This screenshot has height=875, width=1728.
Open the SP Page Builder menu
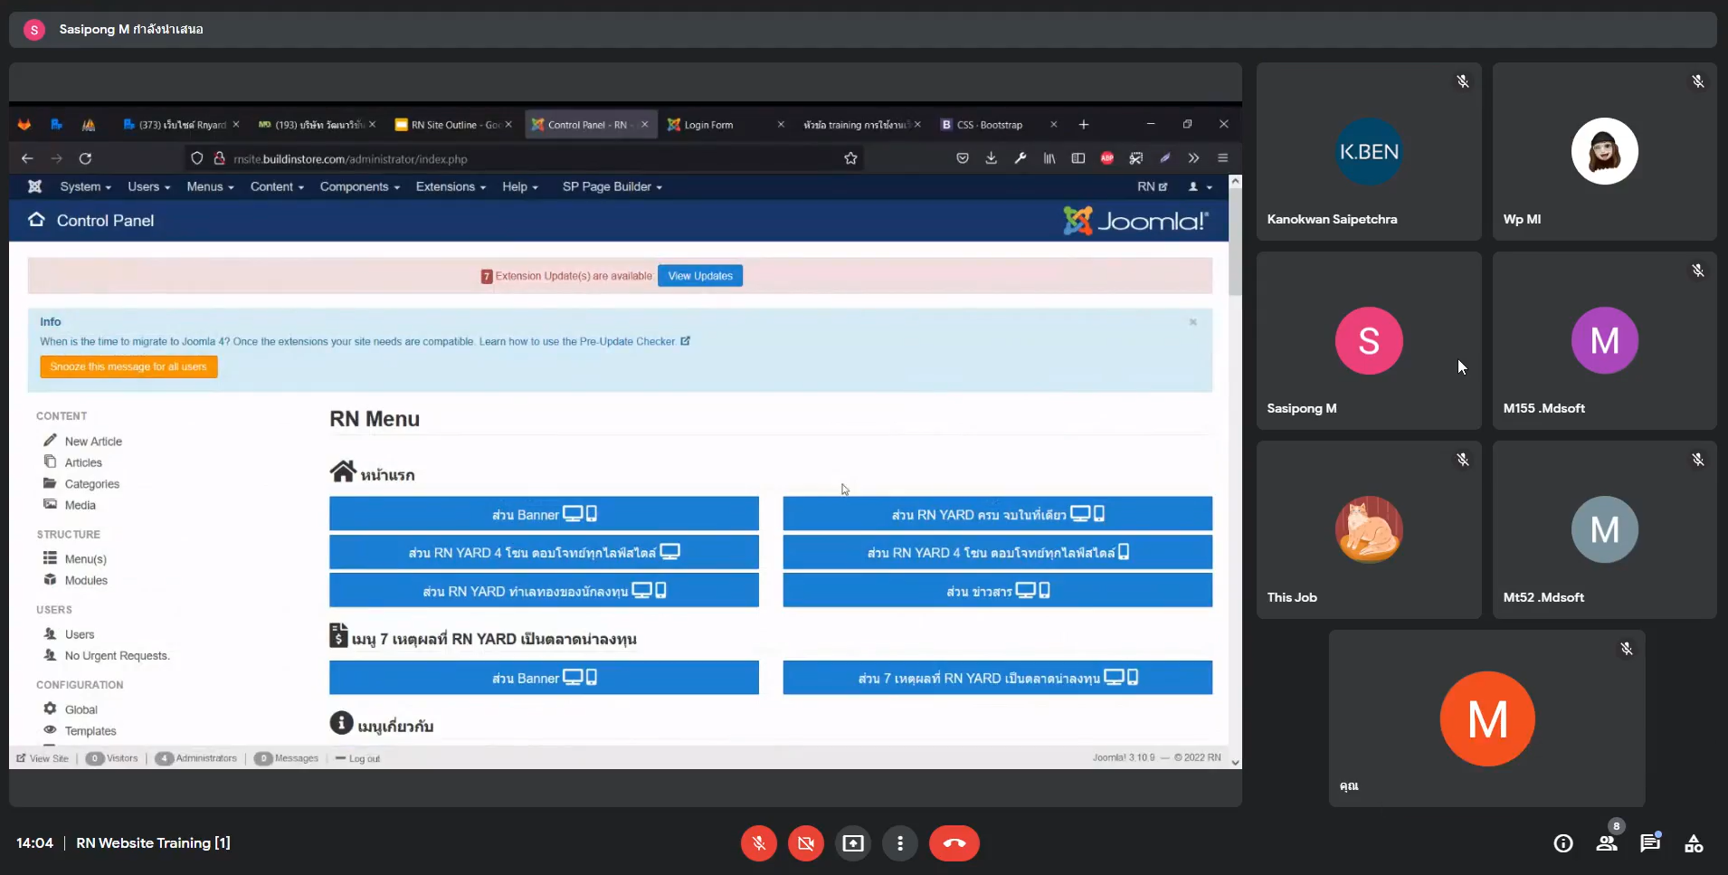[612, 186]
